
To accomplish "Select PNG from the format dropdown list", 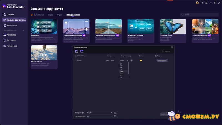I will coord(121,65).
